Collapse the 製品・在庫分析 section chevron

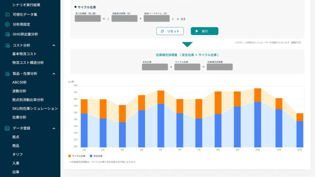pos(54,73)
